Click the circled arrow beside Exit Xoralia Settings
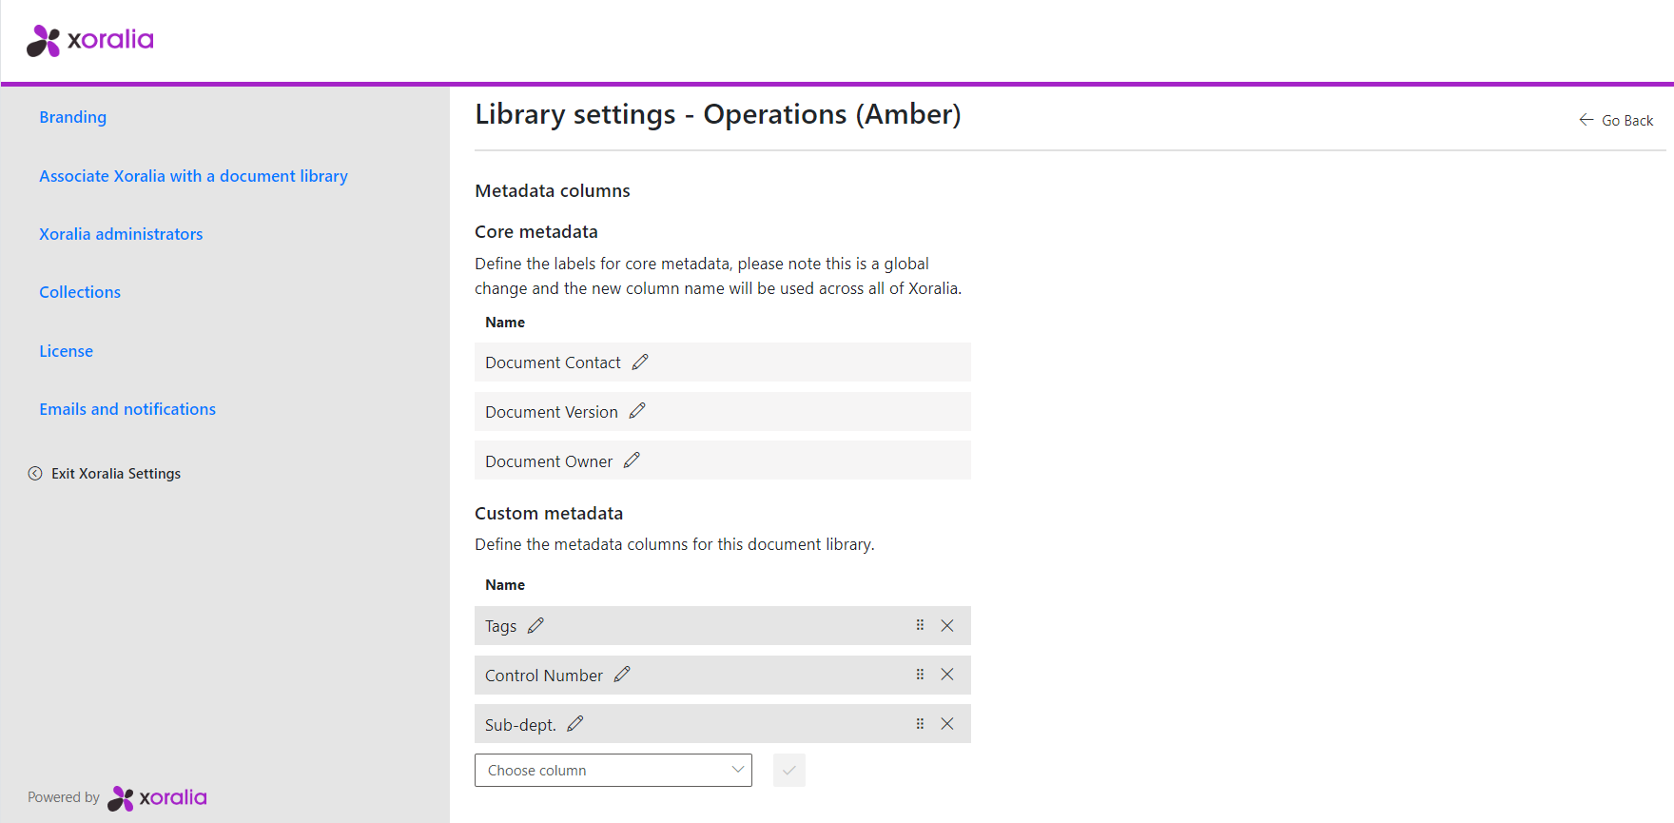Image resolution: width=1674 pixels, height=823 pixels. coord(35,474)
